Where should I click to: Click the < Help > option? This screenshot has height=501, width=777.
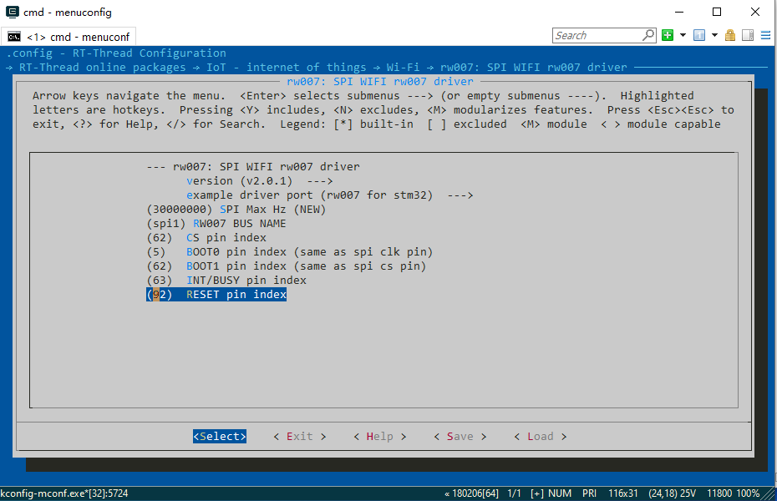click(x=379, y=436)
